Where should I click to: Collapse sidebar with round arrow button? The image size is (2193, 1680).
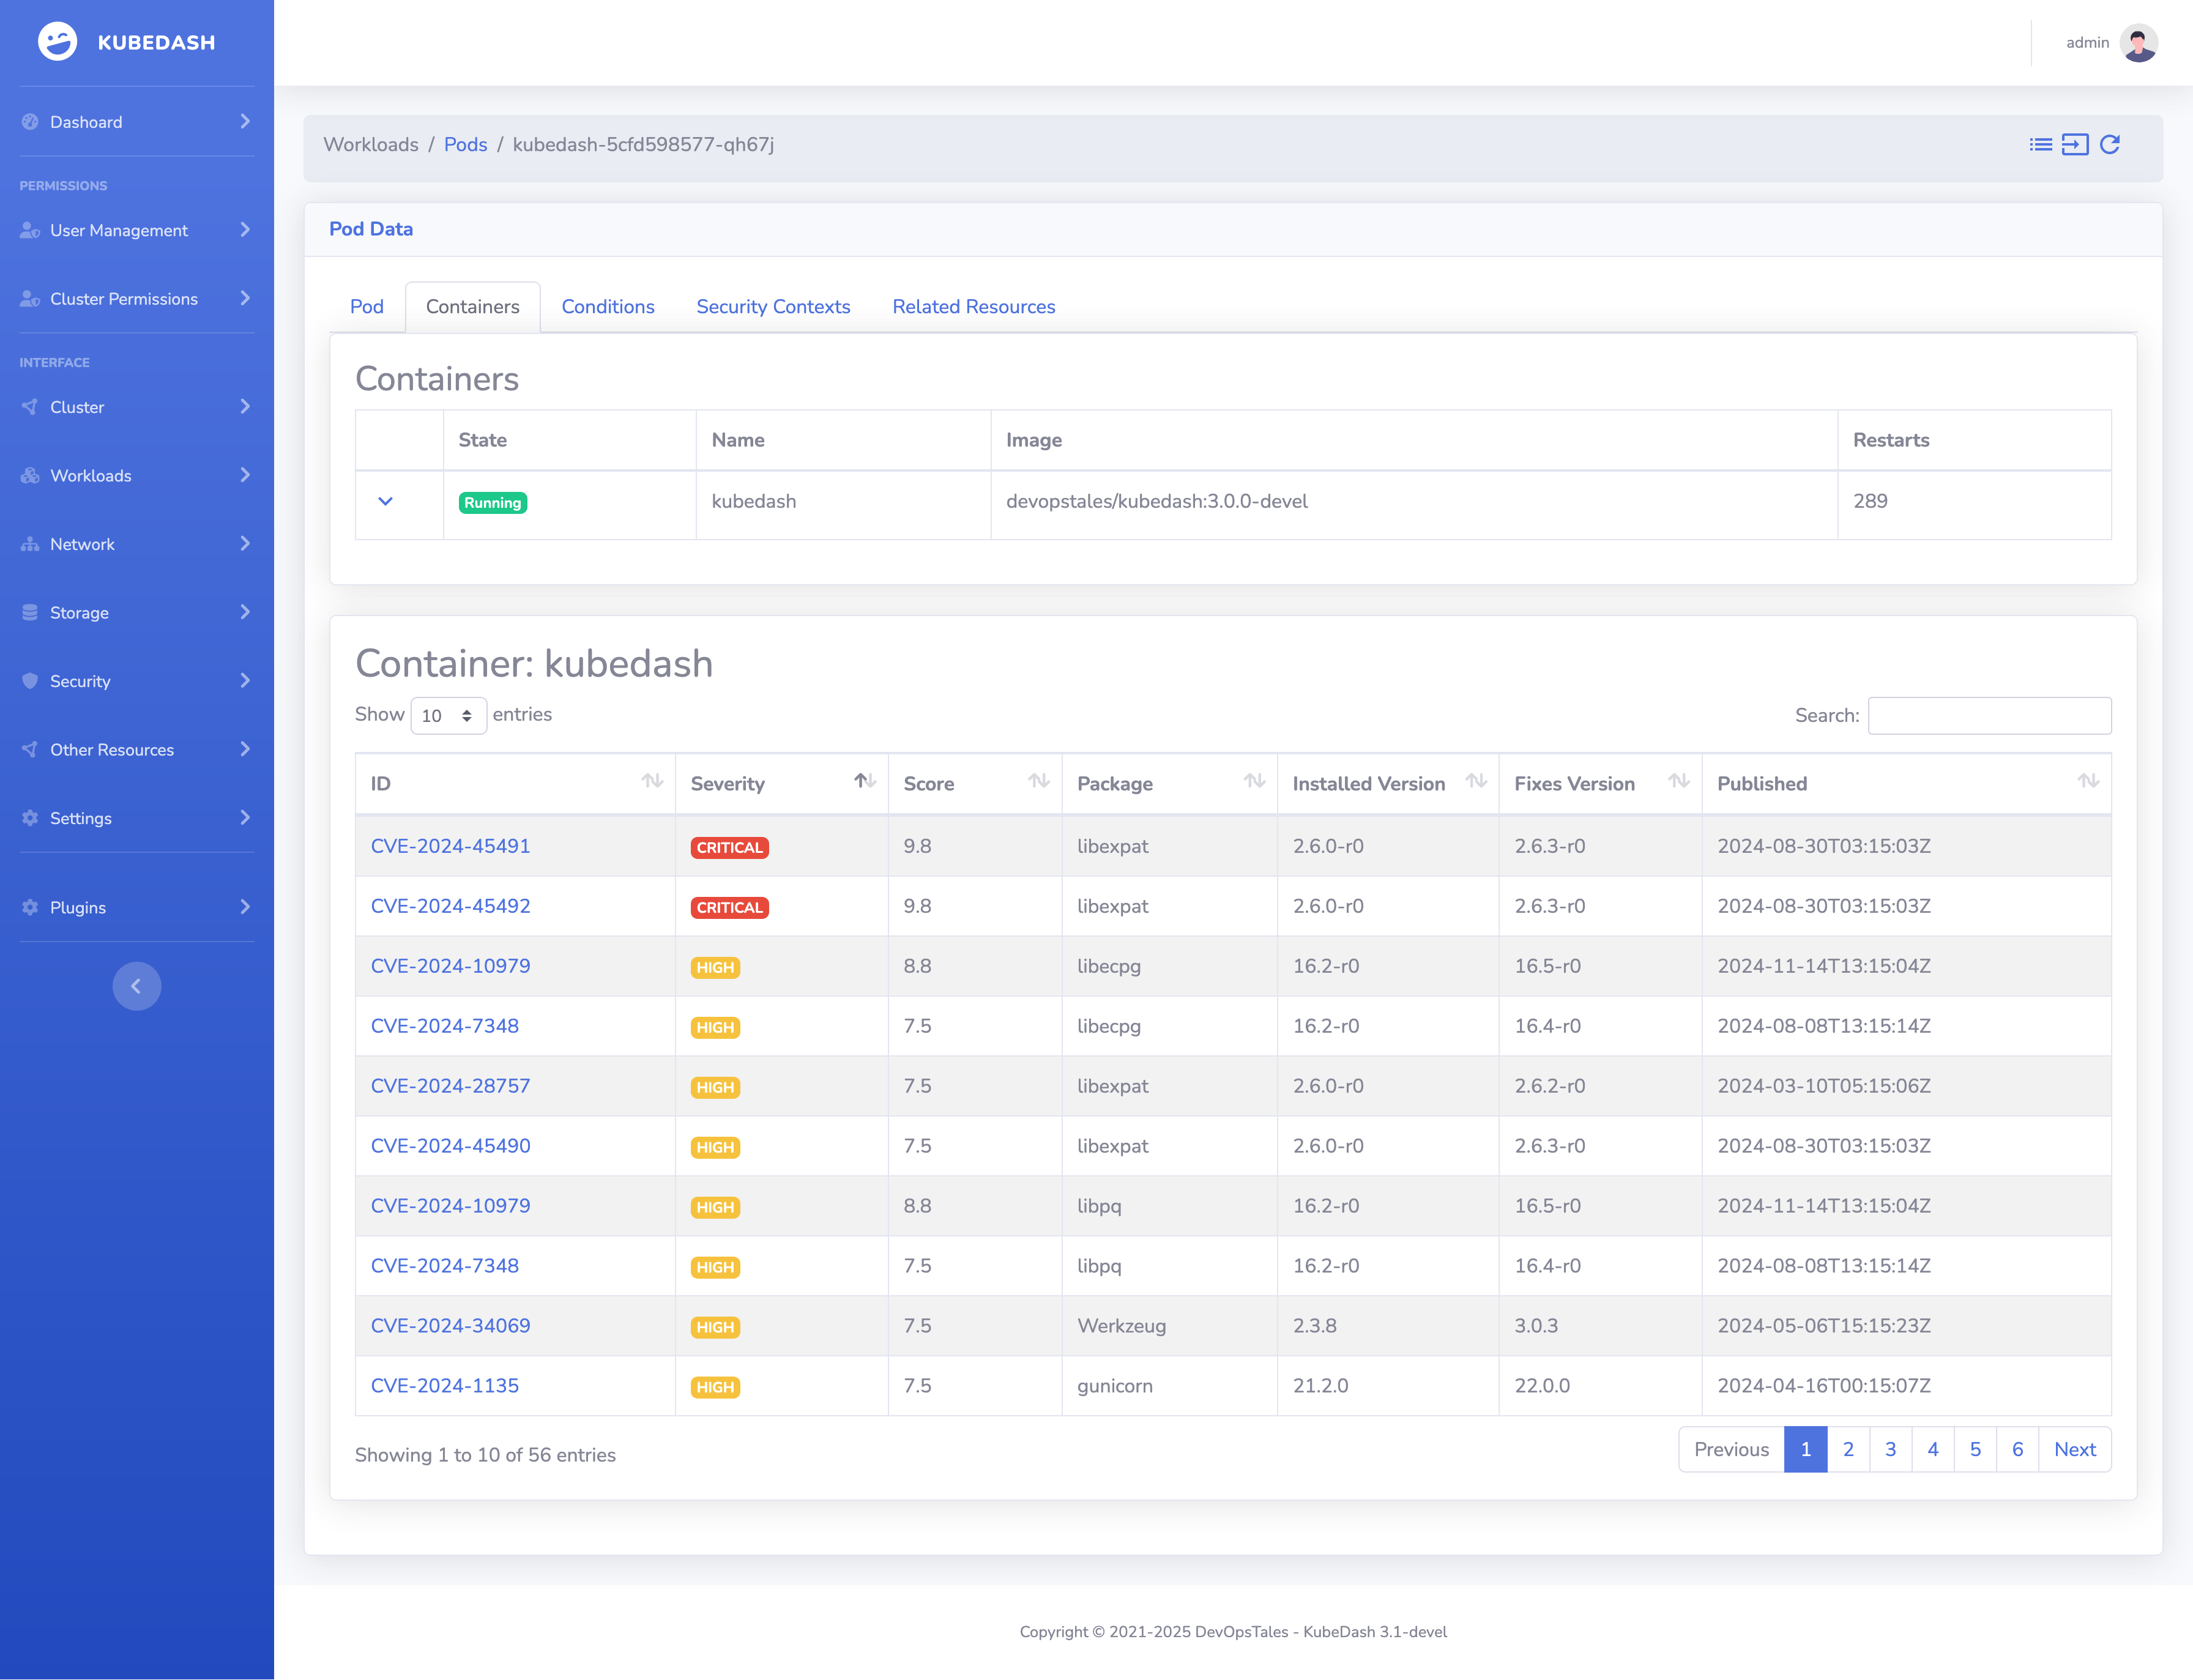click(x=137, y=986)
